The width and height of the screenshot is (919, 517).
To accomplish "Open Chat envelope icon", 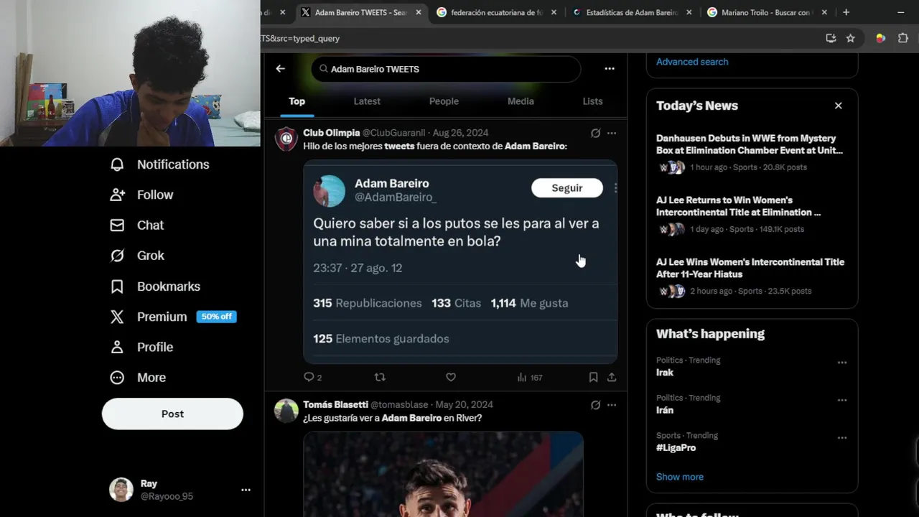I will click(117, 225).
